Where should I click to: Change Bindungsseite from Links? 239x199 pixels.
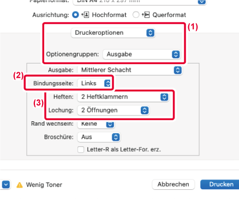click(94, 83)
